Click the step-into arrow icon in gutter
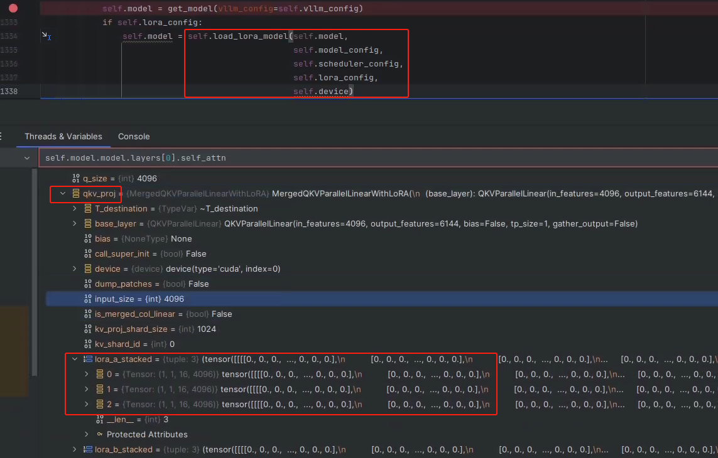Image resolution: width=718 pixels, height=458 pixels. [46, 36]
